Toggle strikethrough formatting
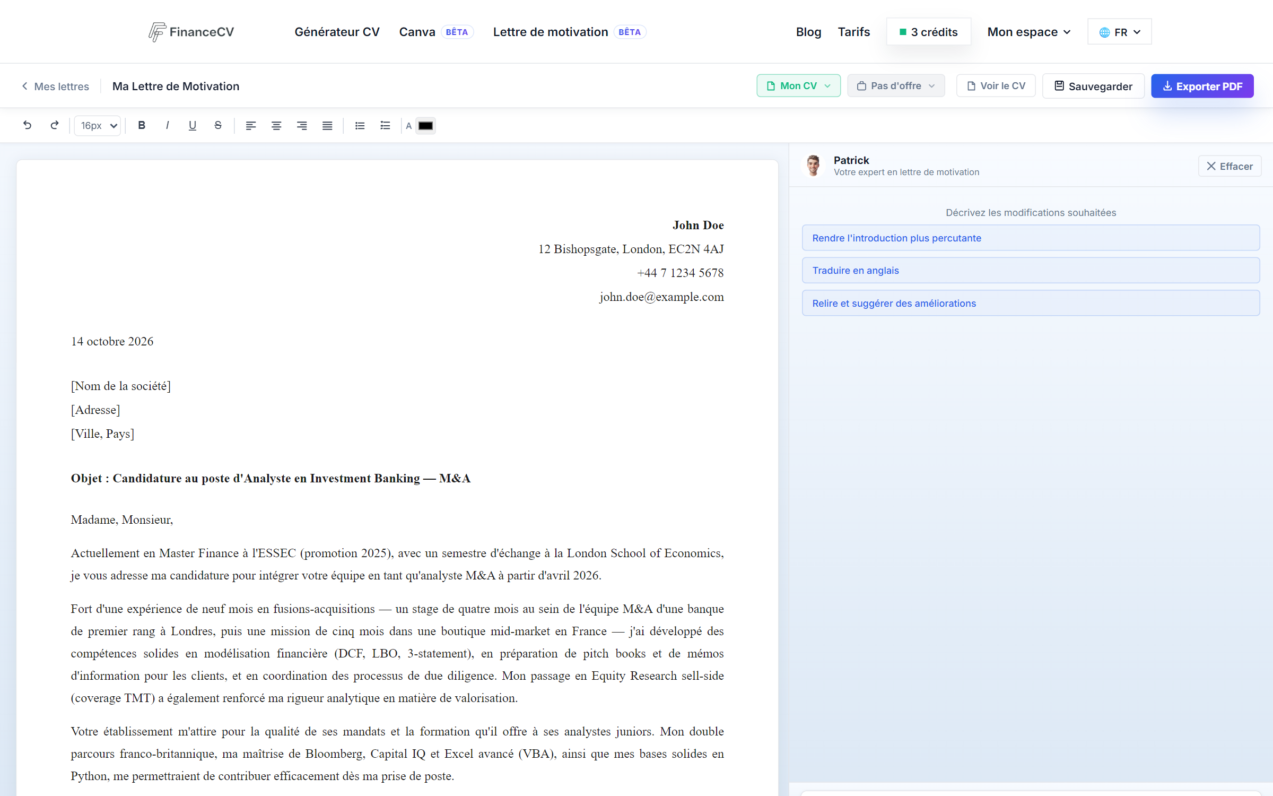Viewport: 1273px width, 796px height. [x=218, y=126]
